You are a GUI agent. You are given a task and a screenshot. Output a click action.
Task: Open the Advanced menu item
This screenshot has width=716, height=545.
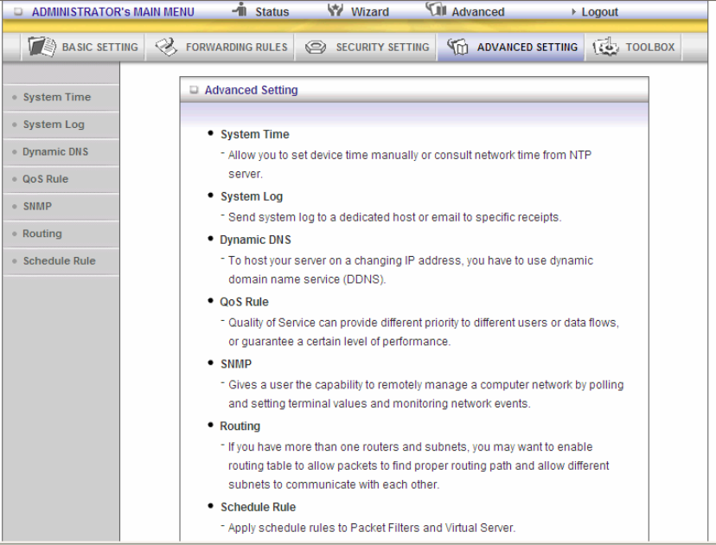(x=478, y=12)
